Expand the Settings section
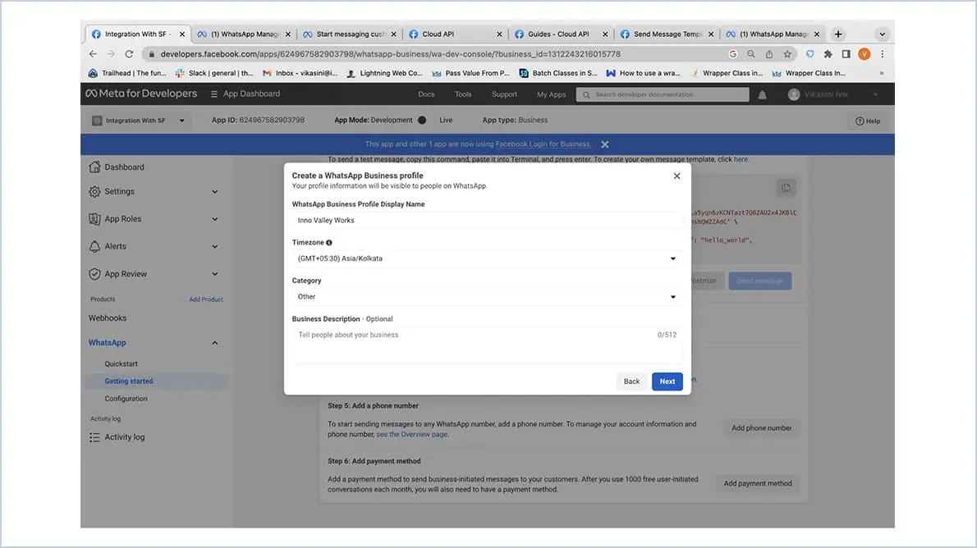This screenshot has height=548, width=977. point(215,192)
